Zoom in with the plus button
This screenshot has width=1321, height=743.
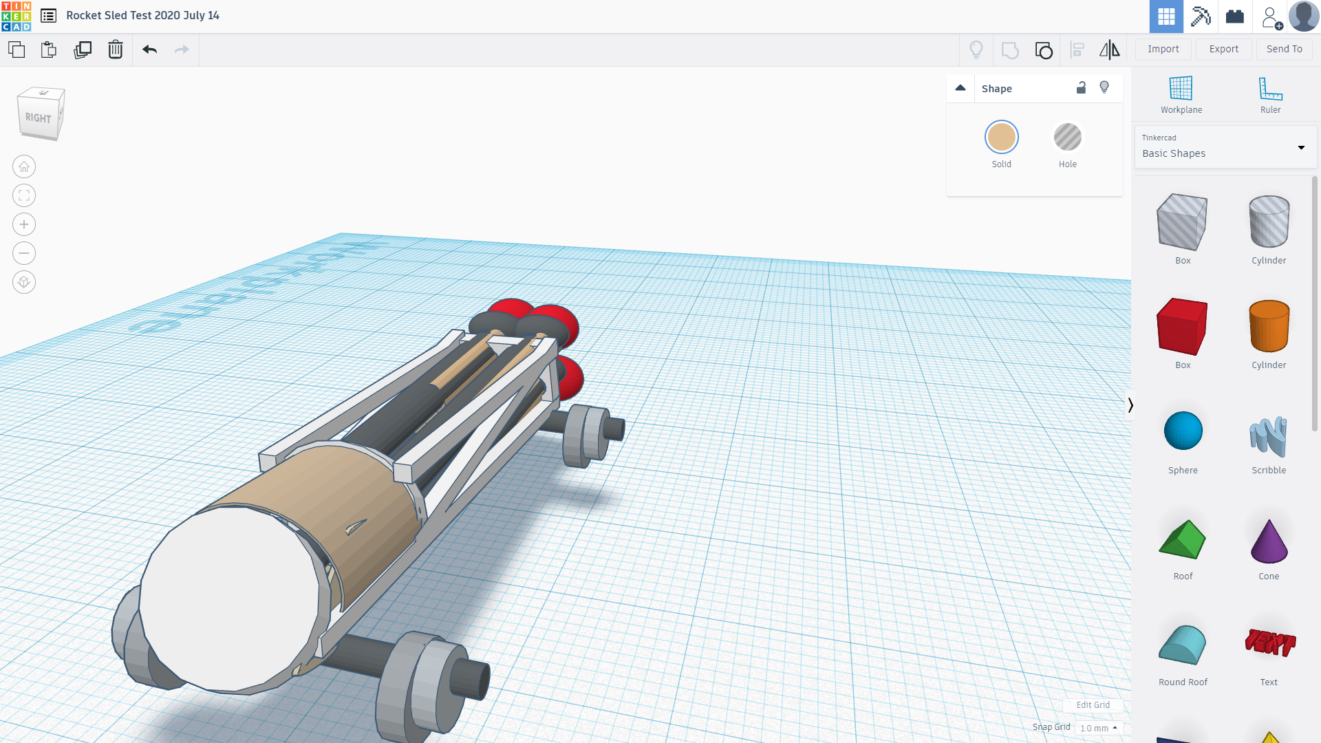pyautogui.click(x=24, y=224)
